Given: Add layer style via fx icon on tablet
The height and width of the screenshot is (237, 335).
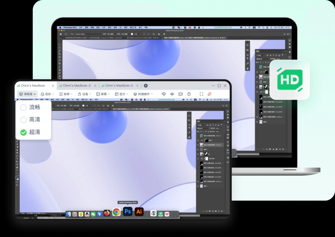Looking at the screenshot, I should tap(207, 211).
